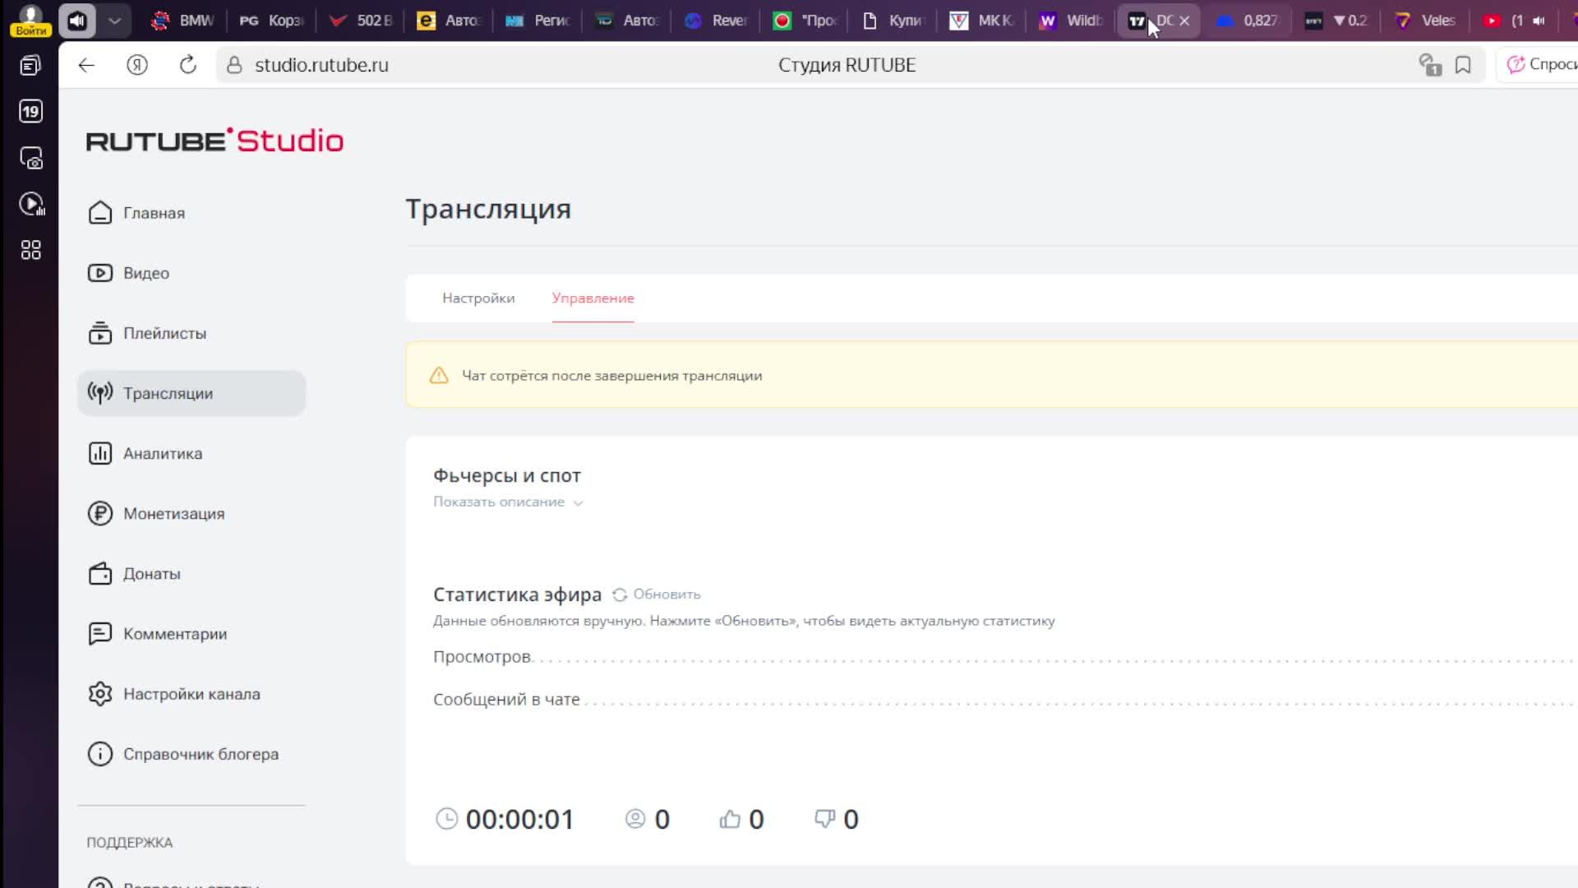Open Настройки канала

191,693
